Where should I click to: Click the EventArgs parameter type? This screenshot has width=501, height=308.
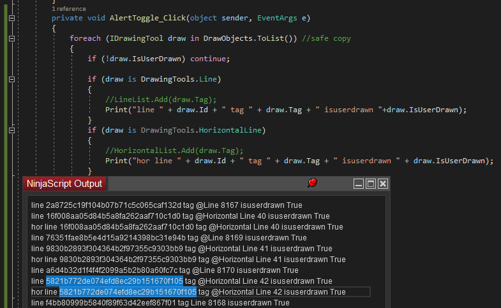pyautogui.click(x=277, y=18)
